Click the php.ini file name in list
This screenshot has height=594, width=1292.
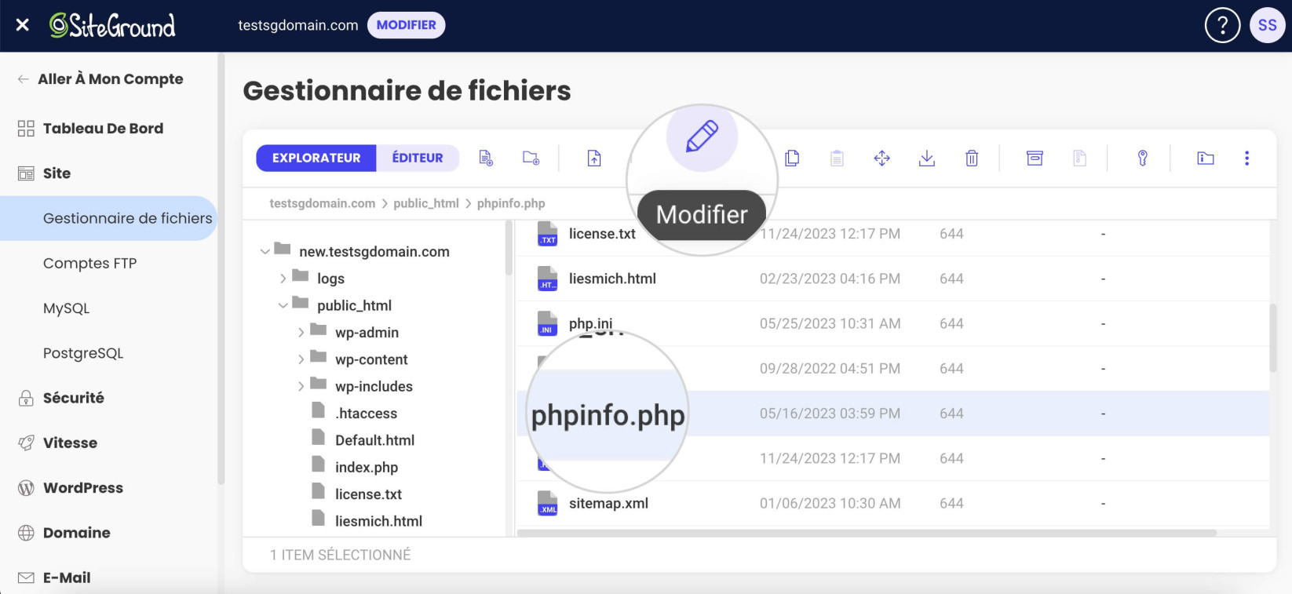(590, 323)
